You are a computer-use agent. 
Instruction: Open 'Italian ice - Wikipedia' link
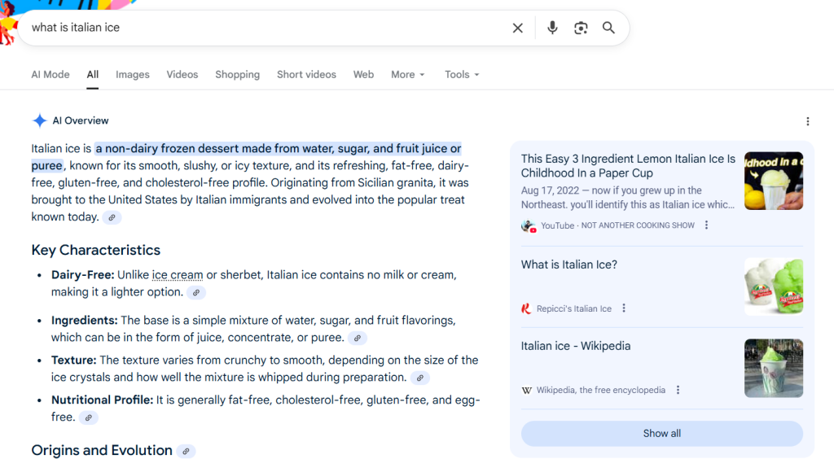576,346
